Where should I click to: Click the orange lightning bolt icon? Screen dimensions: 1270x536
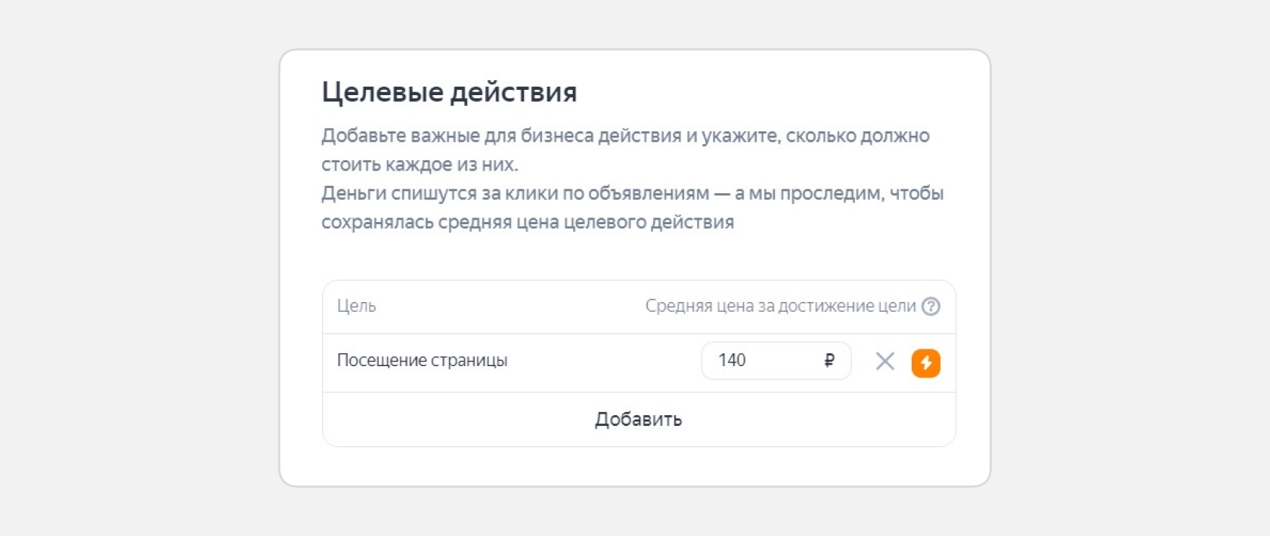(925, 363)
